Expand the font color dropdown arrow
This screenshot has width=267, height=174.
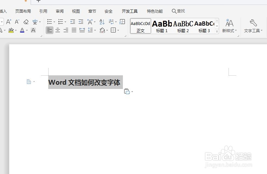(x=27, y=31)
